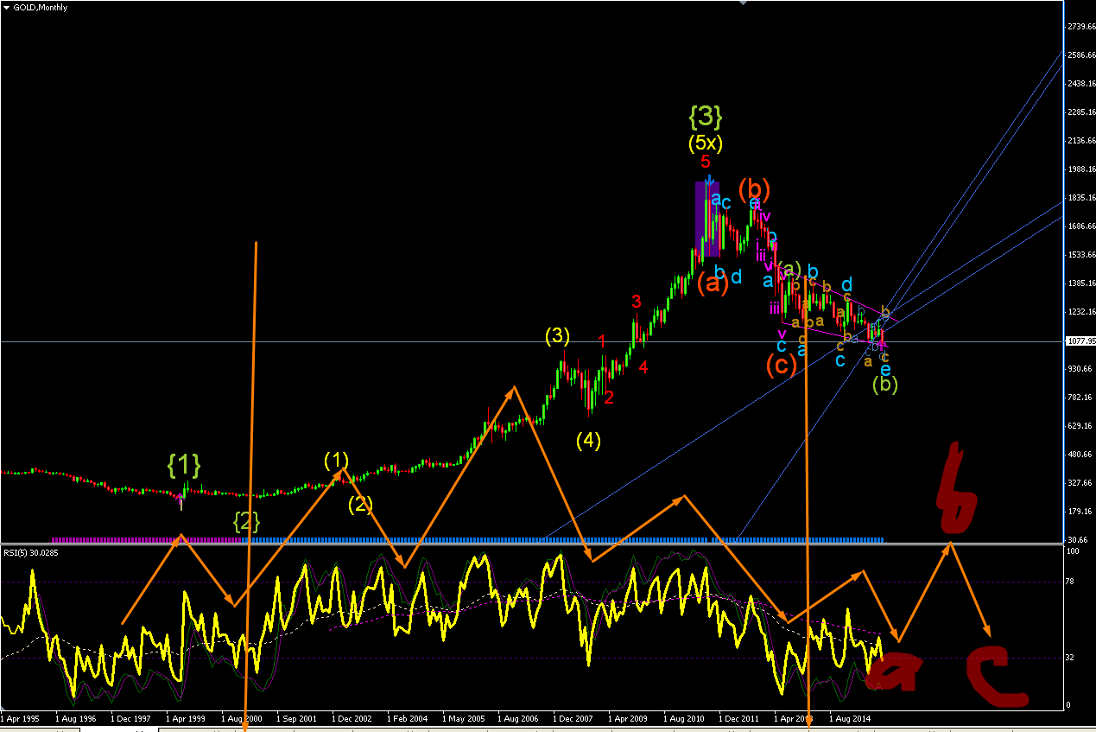Select the blue down-arrow marker above the peak
Viewport: 1096px width, 732px height.
click(709, 180)
